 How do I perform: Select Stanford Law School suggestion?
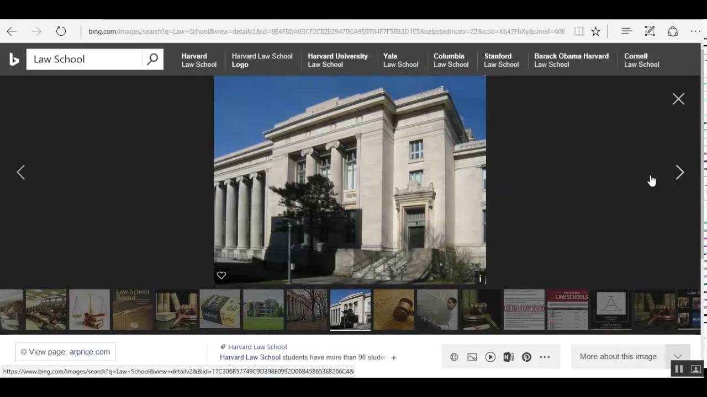[501, 60]
